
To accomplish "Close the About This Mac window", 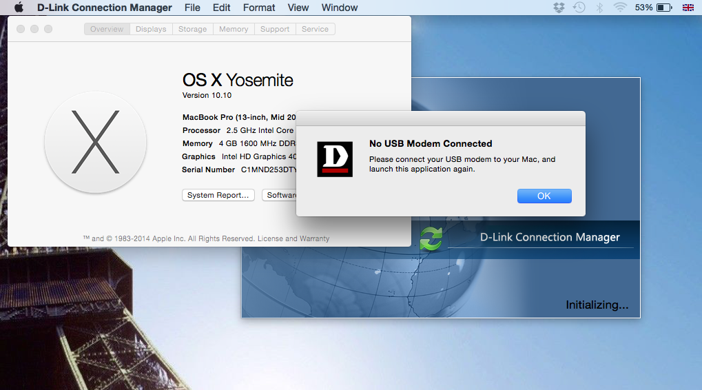I will pos(21,29).
